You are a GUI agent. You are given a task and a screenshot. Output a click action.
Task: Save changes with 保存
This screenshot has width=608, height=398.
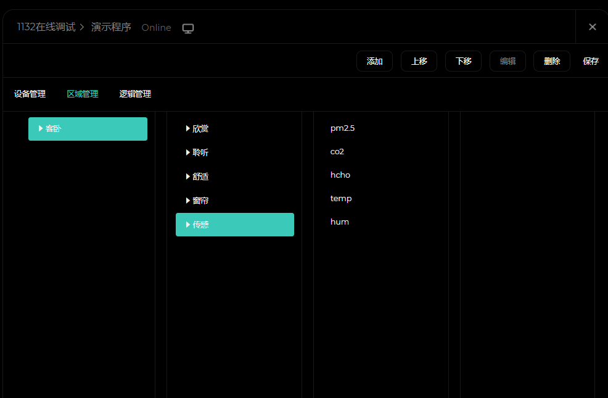tap(591, 61)
